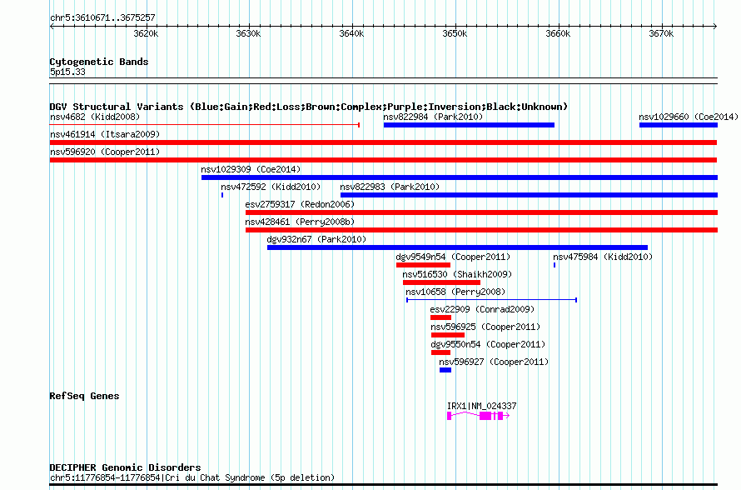Select the IRX1 gene magenta exon glyph

(x=478, y=416)
